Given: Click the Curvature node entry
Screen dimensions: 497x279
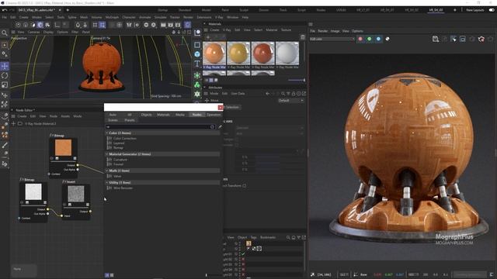Looking at the screenshot, I should [x=120, y=160].
